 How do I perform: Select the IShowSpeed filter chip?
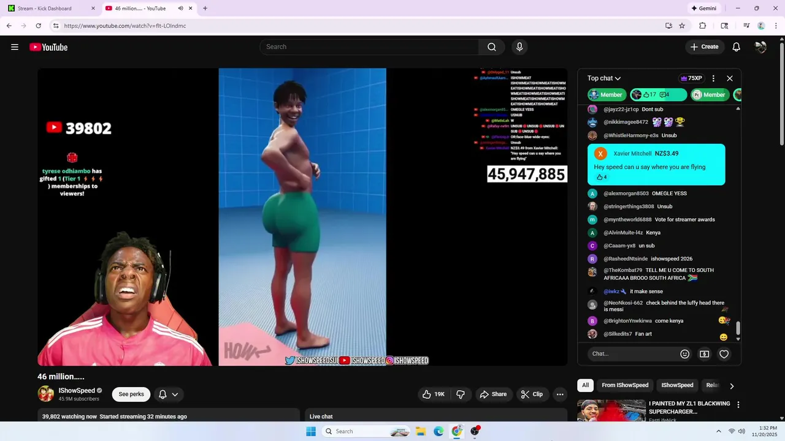click(x=677, y=385)
